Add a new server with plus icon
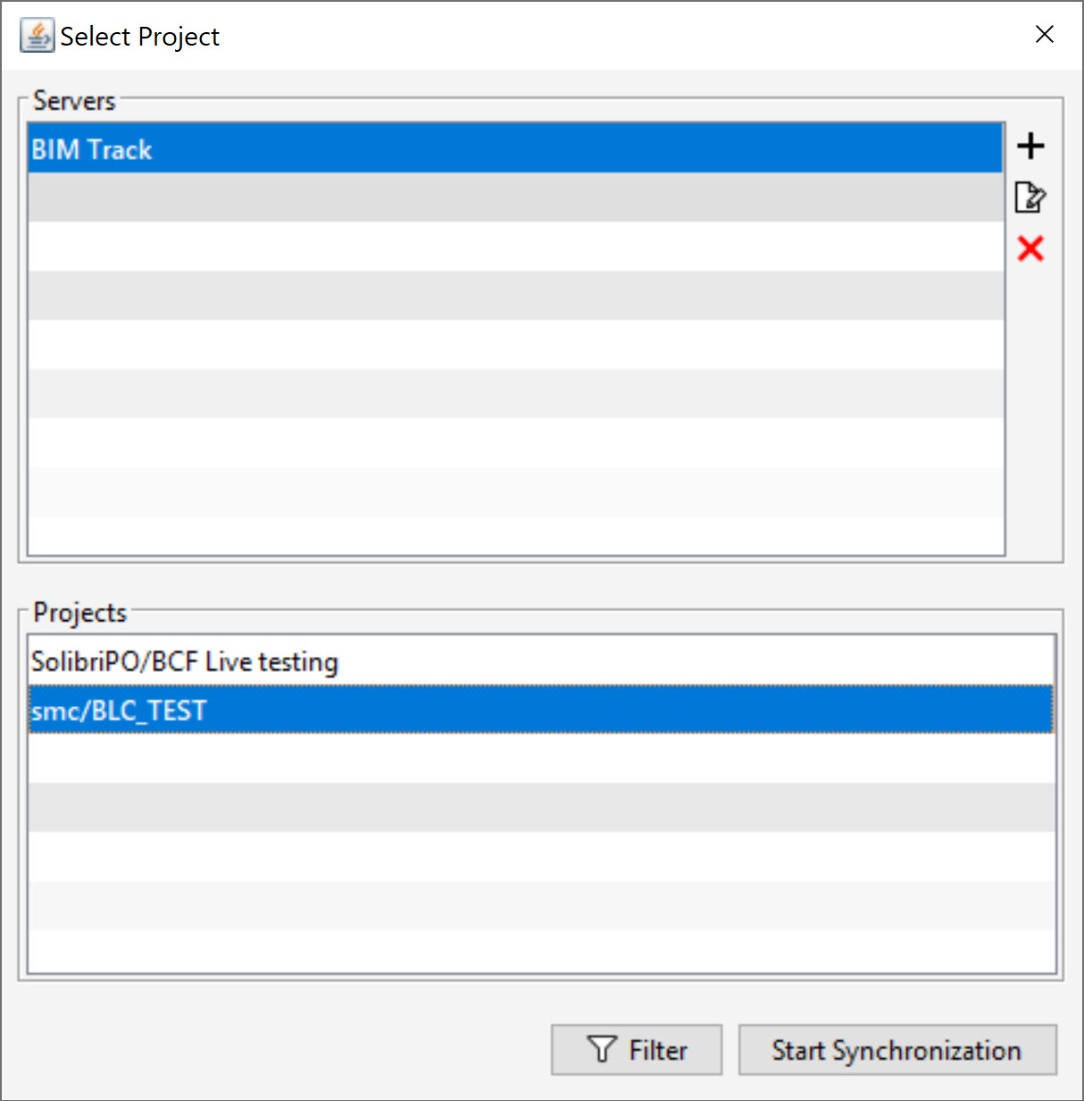1084x1101 pixels. pos(1030,146)
